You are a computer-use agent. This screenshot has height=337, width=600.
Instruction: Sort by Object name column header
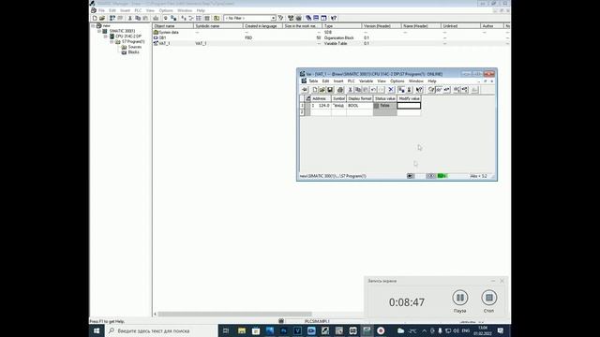pos(172,26)
